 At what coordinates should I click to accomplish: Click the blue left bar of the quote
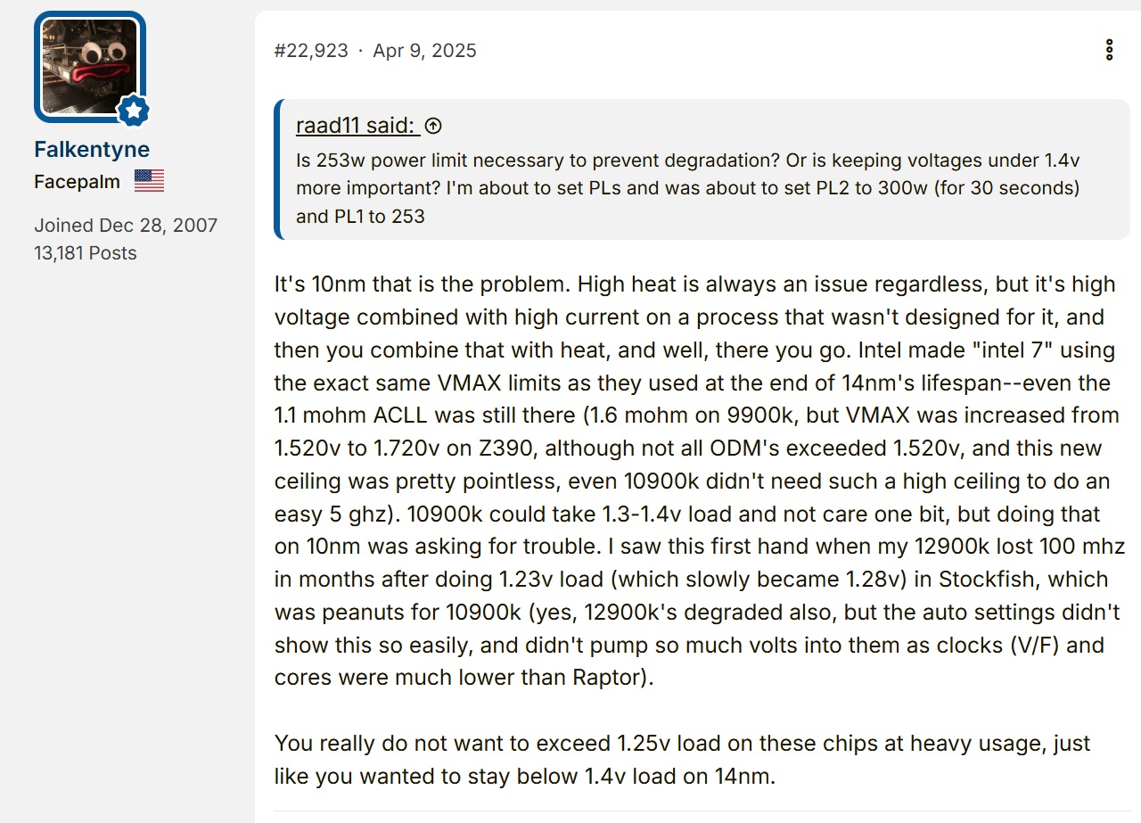(x=278, y=169)
